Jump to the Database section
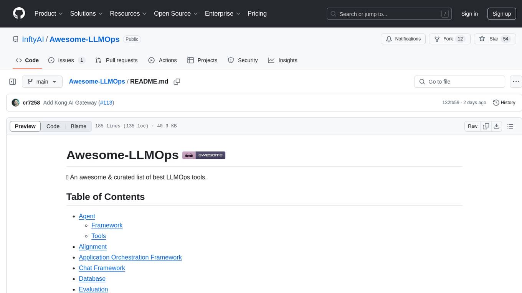 click(92, 279)
